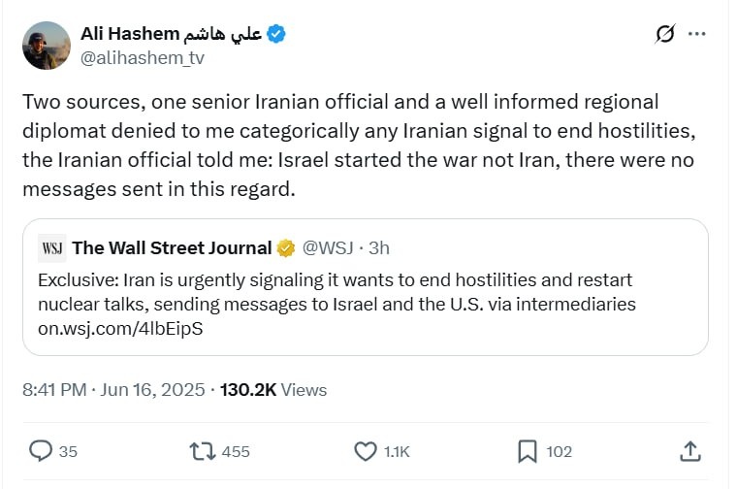Open the @WSJ handle
Viewport: 737px width, 489px height.
[328, 247]
